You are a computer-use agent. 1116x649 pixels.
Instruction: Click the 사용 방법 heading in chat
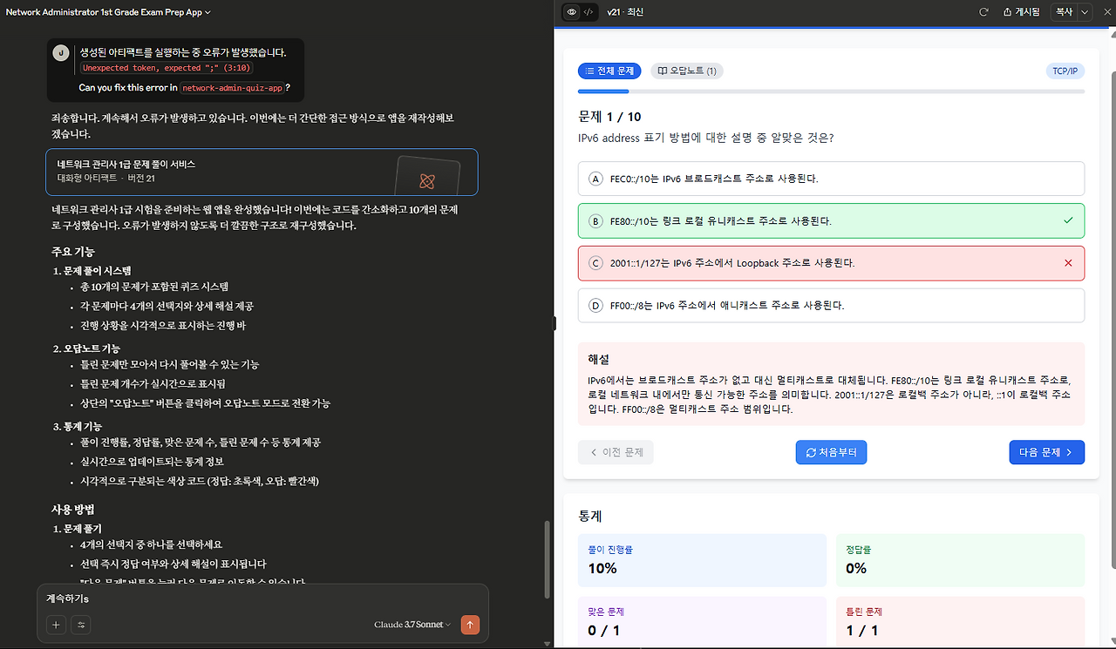click(x=73, y=509)
